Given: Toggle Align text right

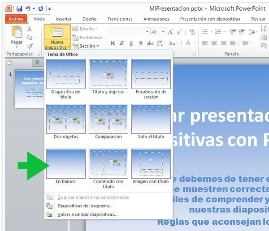Looking at the screenshot, I should point(224,43).
